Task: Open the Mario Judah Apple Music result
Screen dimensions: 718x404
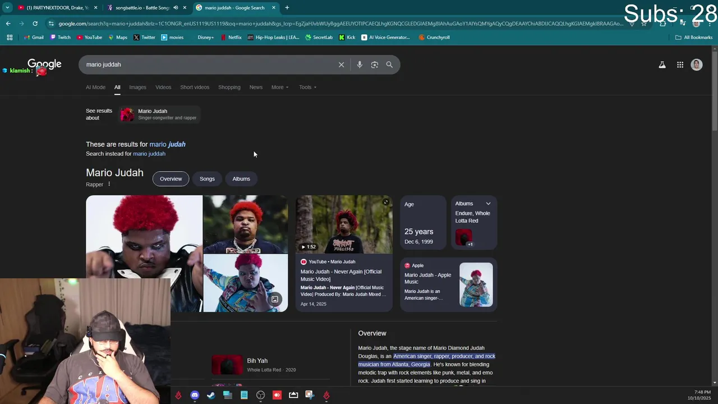Action: coord(449,284)
